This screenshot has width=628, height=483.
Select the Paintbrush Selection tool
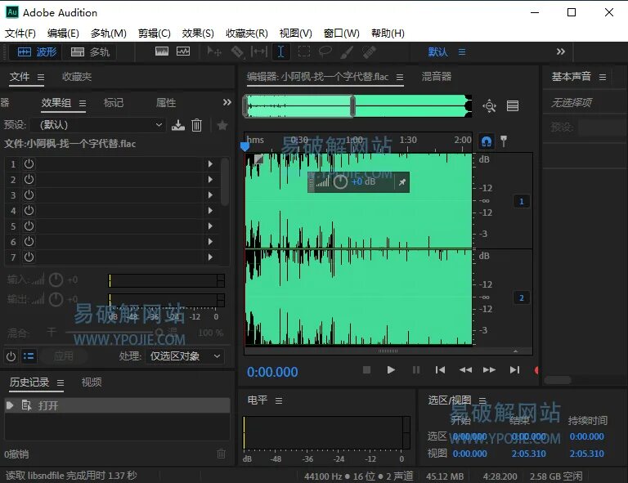click(347, 52)
